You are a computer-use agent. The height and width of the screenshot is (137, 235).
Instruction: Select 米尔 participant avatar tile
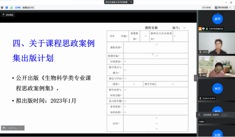[x=217, y=88]
